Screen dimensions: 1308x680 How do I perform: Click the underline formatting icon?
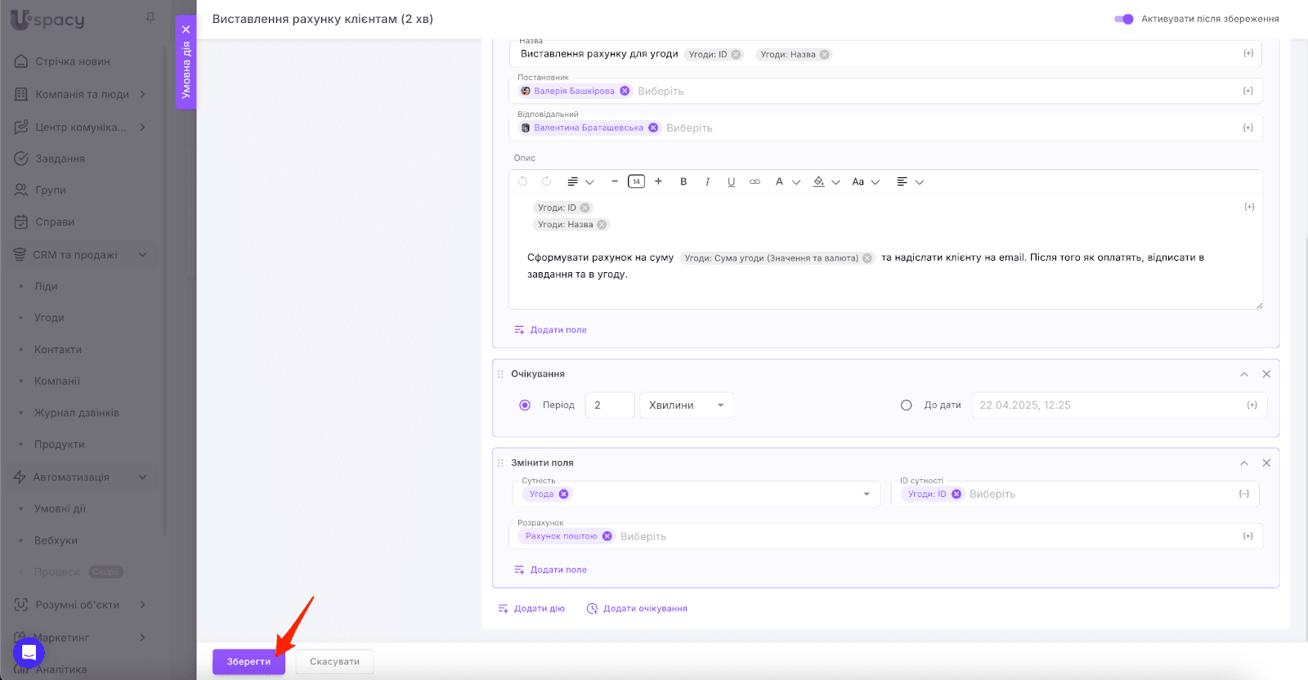click(731, 181)
